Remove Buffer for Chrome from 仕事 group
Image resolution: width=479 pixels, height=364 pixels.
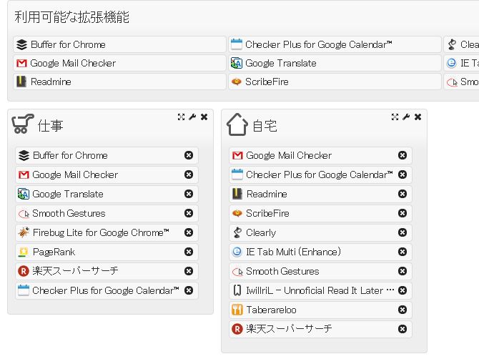coord(189,155)
